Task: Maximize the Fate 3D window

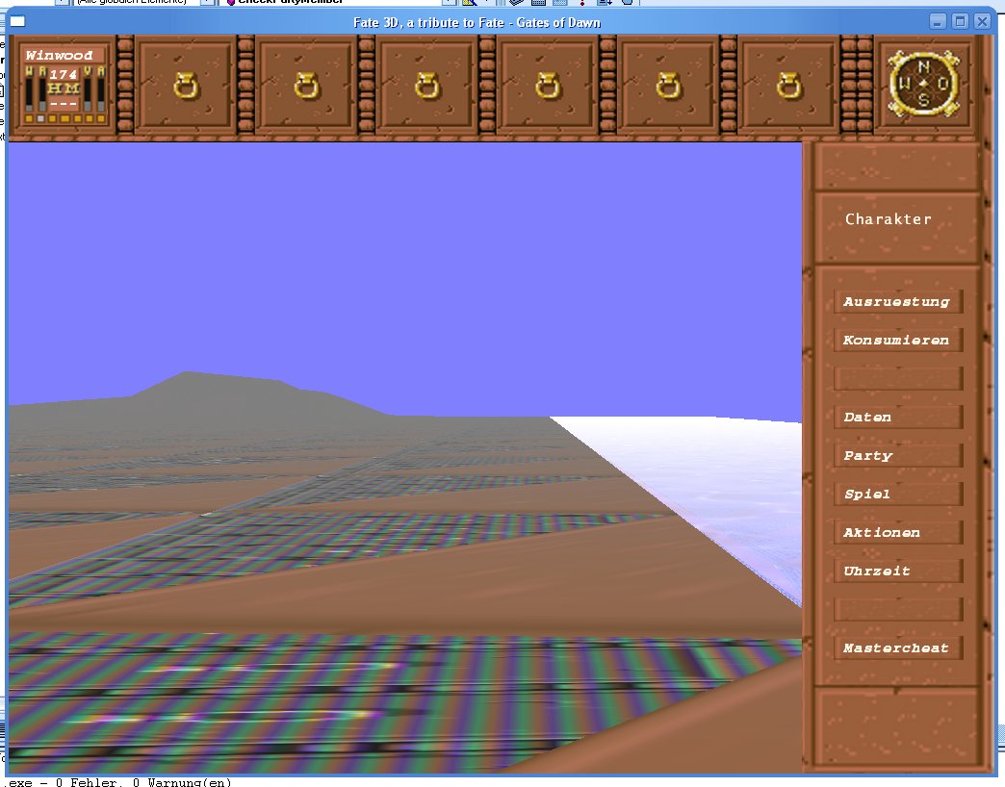Action: (960, 22)
